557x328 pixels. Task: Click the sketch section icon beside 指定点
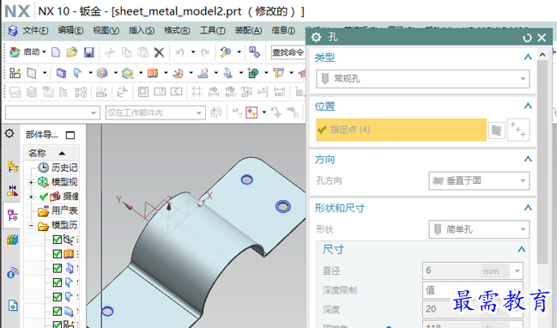[x=497, y=131]
